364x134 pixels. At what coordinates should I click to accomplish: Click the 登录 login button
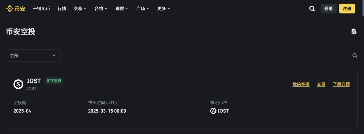coord(328,8)
